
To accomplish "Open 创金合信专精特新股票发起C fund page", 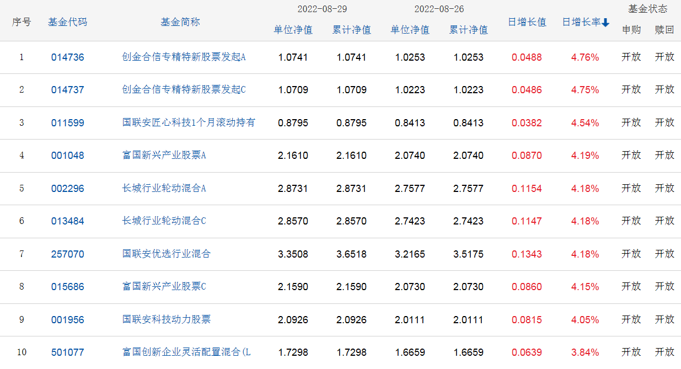I will coord(184,90).
